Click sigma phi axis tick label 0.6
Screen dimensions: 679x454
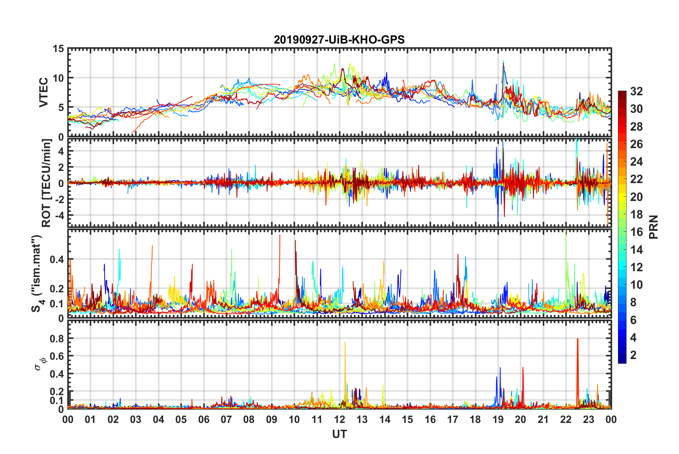pyautogui.click(x=56, y=356)
